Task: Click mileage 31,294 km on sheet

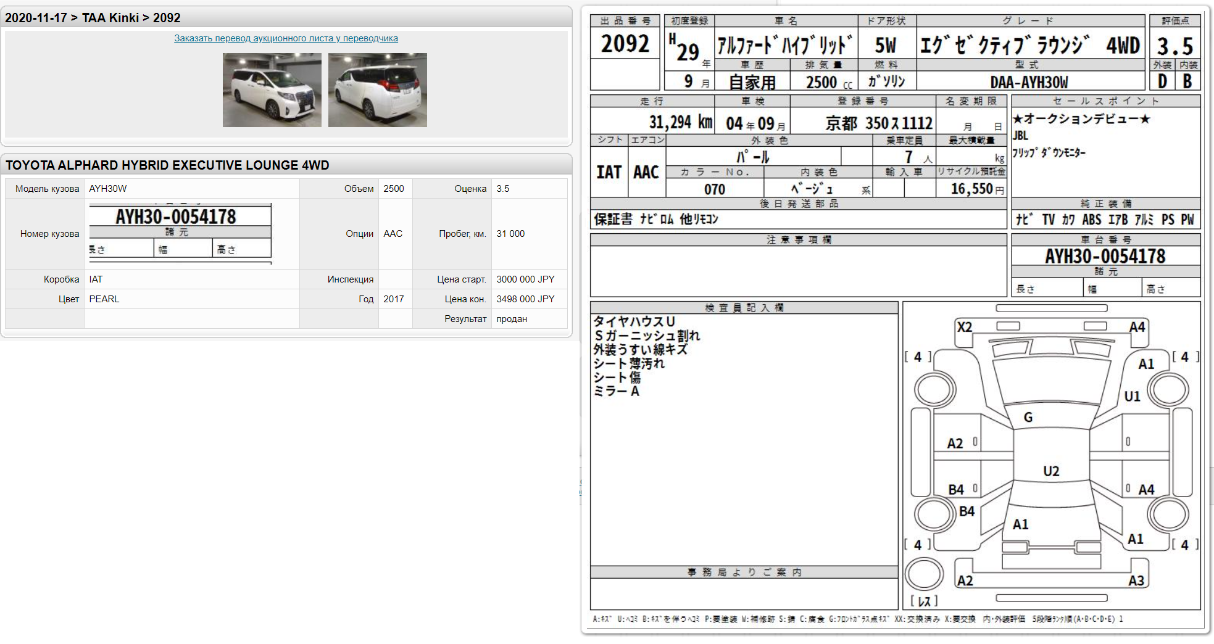Action: click(681, 122)
